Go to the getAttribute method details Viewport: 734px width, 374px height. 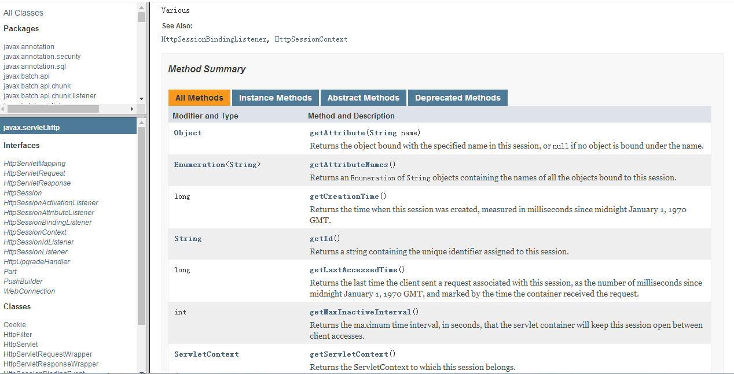pos(337,133)
